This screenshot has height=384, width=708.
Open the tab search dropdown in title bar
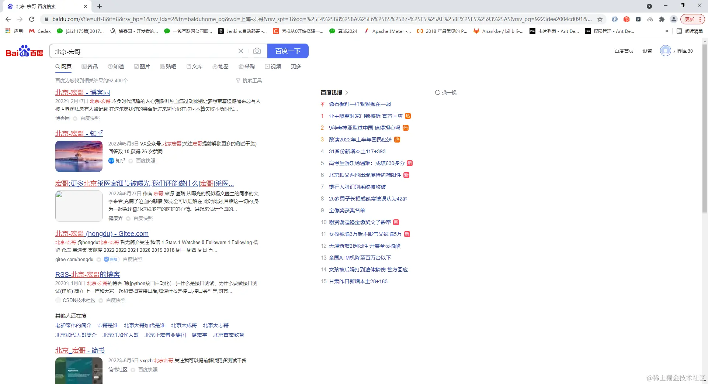pyautogui.click(x=649, y=6)
